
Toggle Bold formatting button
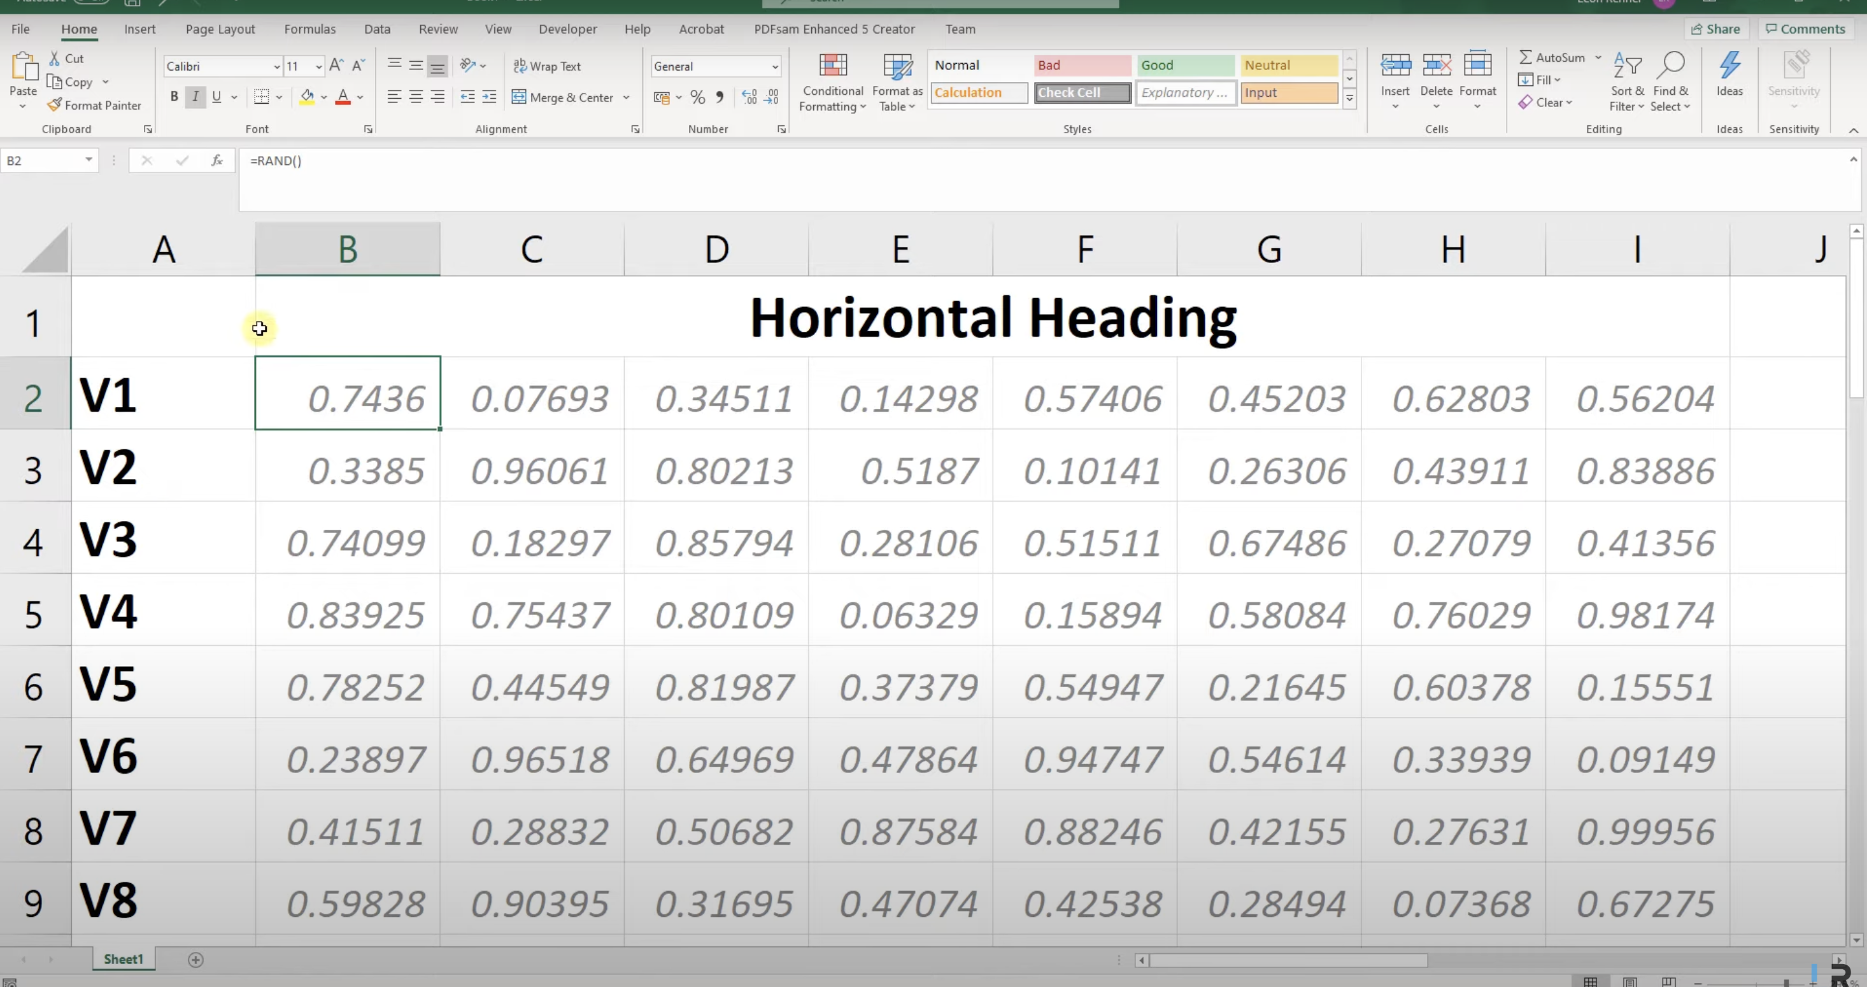(174, 97)
